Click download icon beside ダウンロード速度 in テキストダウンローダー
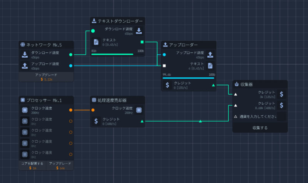 (139, 31)
